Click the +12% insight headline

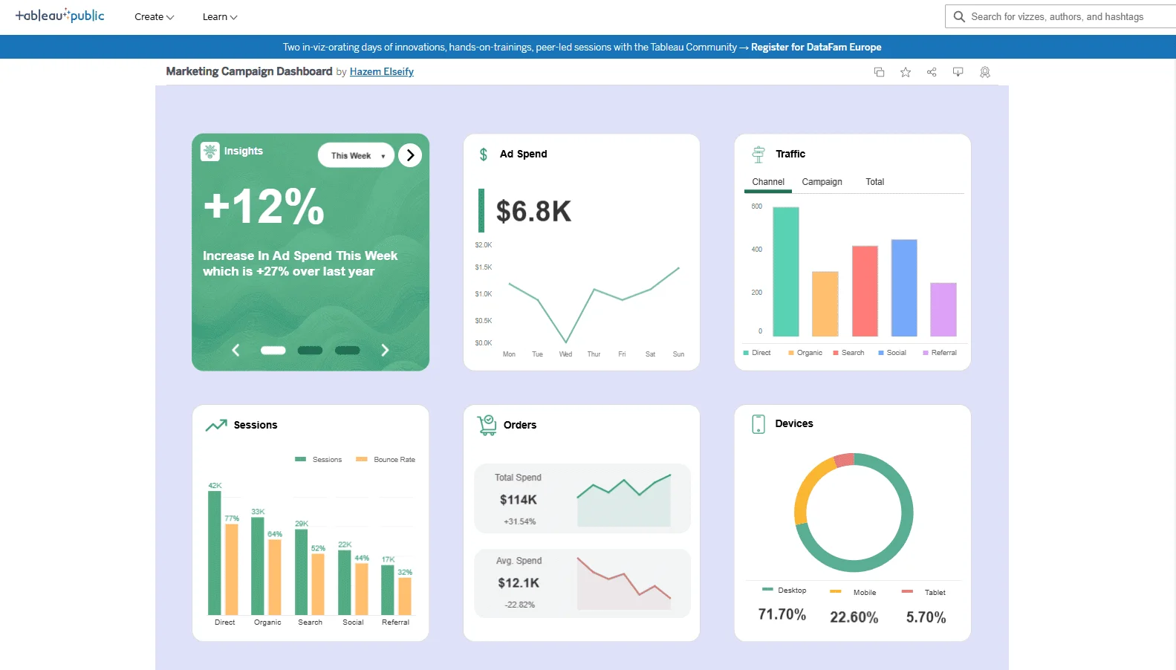coord(264,206)
